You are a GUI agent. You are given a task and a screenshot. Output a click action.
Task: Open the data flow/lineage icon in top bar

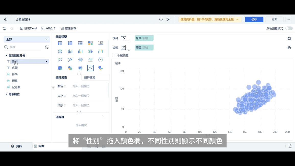(x=168, y=19)
